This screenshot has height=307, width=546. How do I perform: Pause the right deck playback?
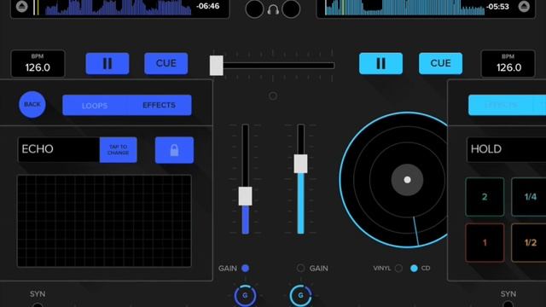(380, 63)
